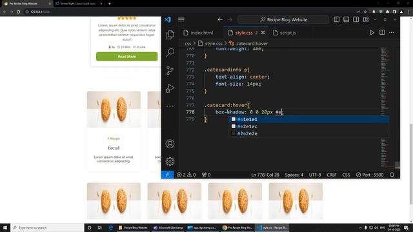413x232 pixels.
Task: Switch to Arrow Right Classic Solid Icon tab
Action: tap(79, 4)
